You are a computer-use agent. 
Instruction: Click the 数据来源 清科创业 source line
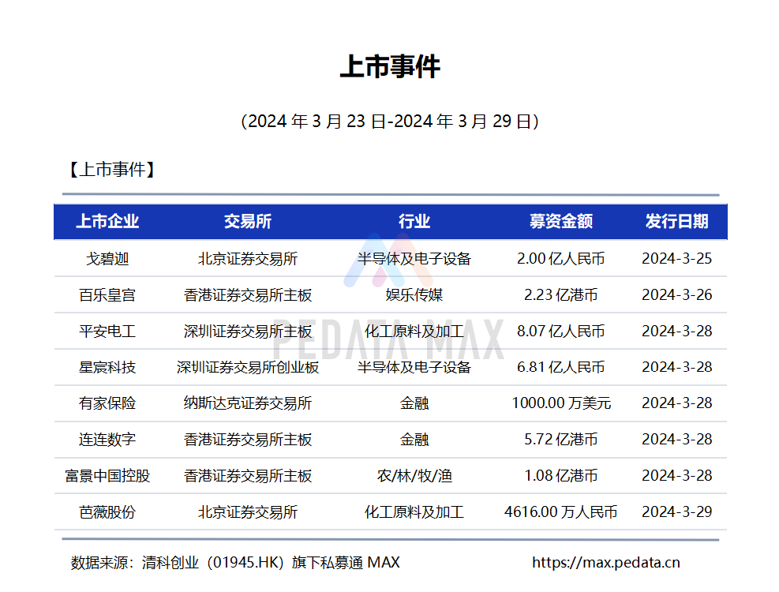tap(235, 562)
